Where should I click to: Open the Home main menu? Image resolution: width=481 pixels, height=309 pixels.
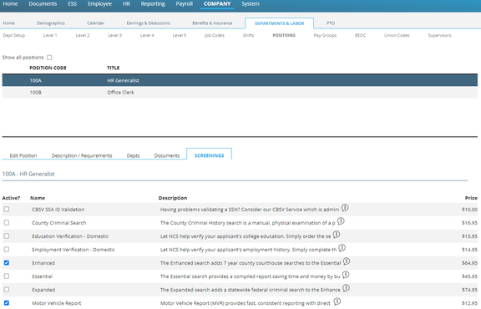click(x=10, y=4)
